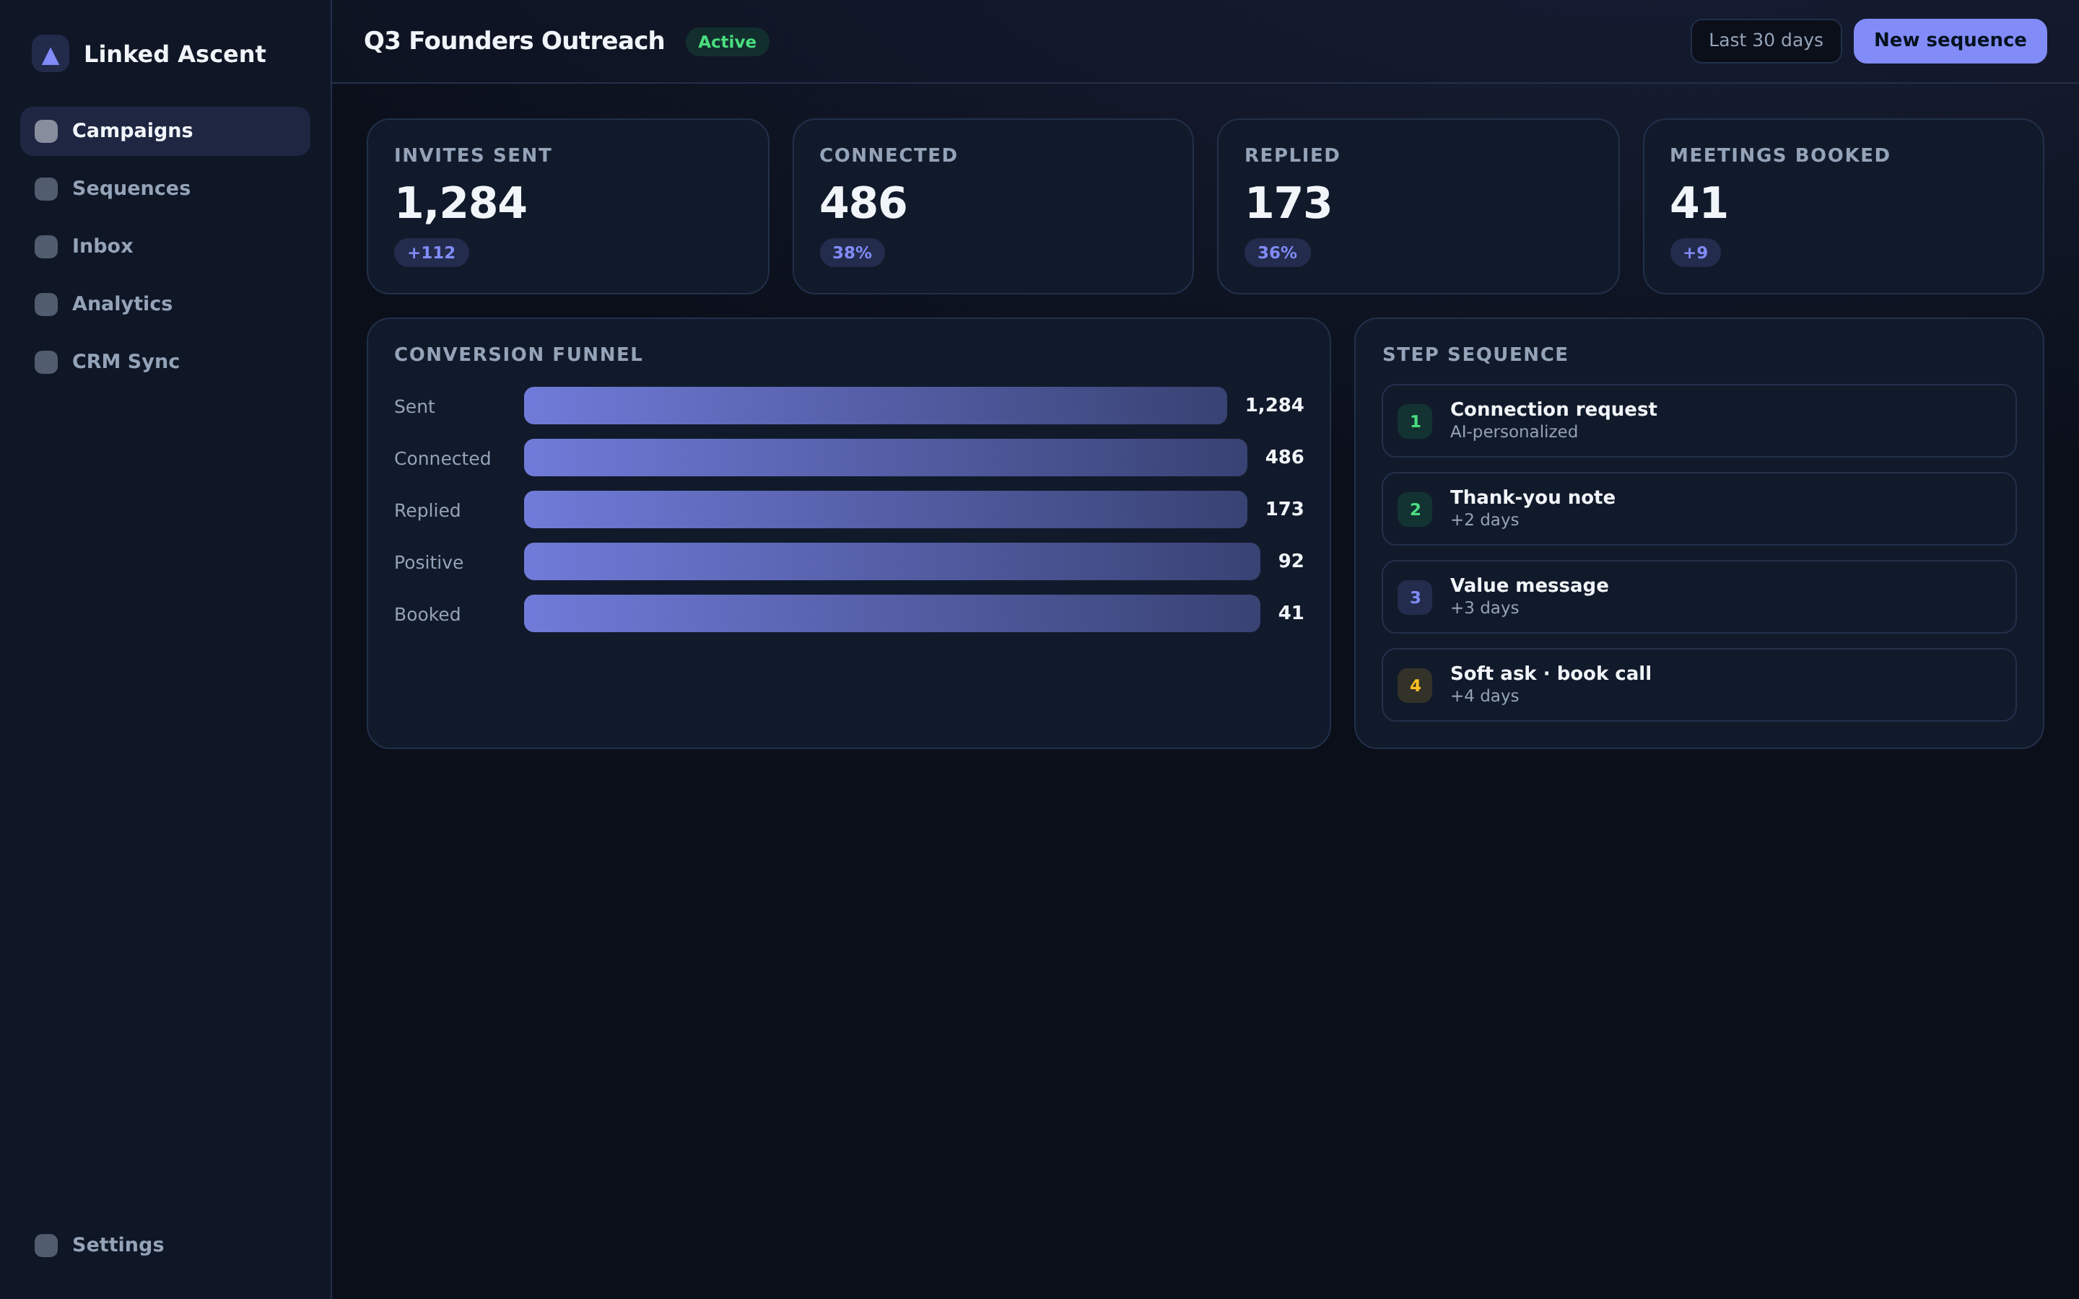Screen dimensions: 2079x1299
Task: Click the Inbox sidebar icon
Action: [x=45, y=247]
